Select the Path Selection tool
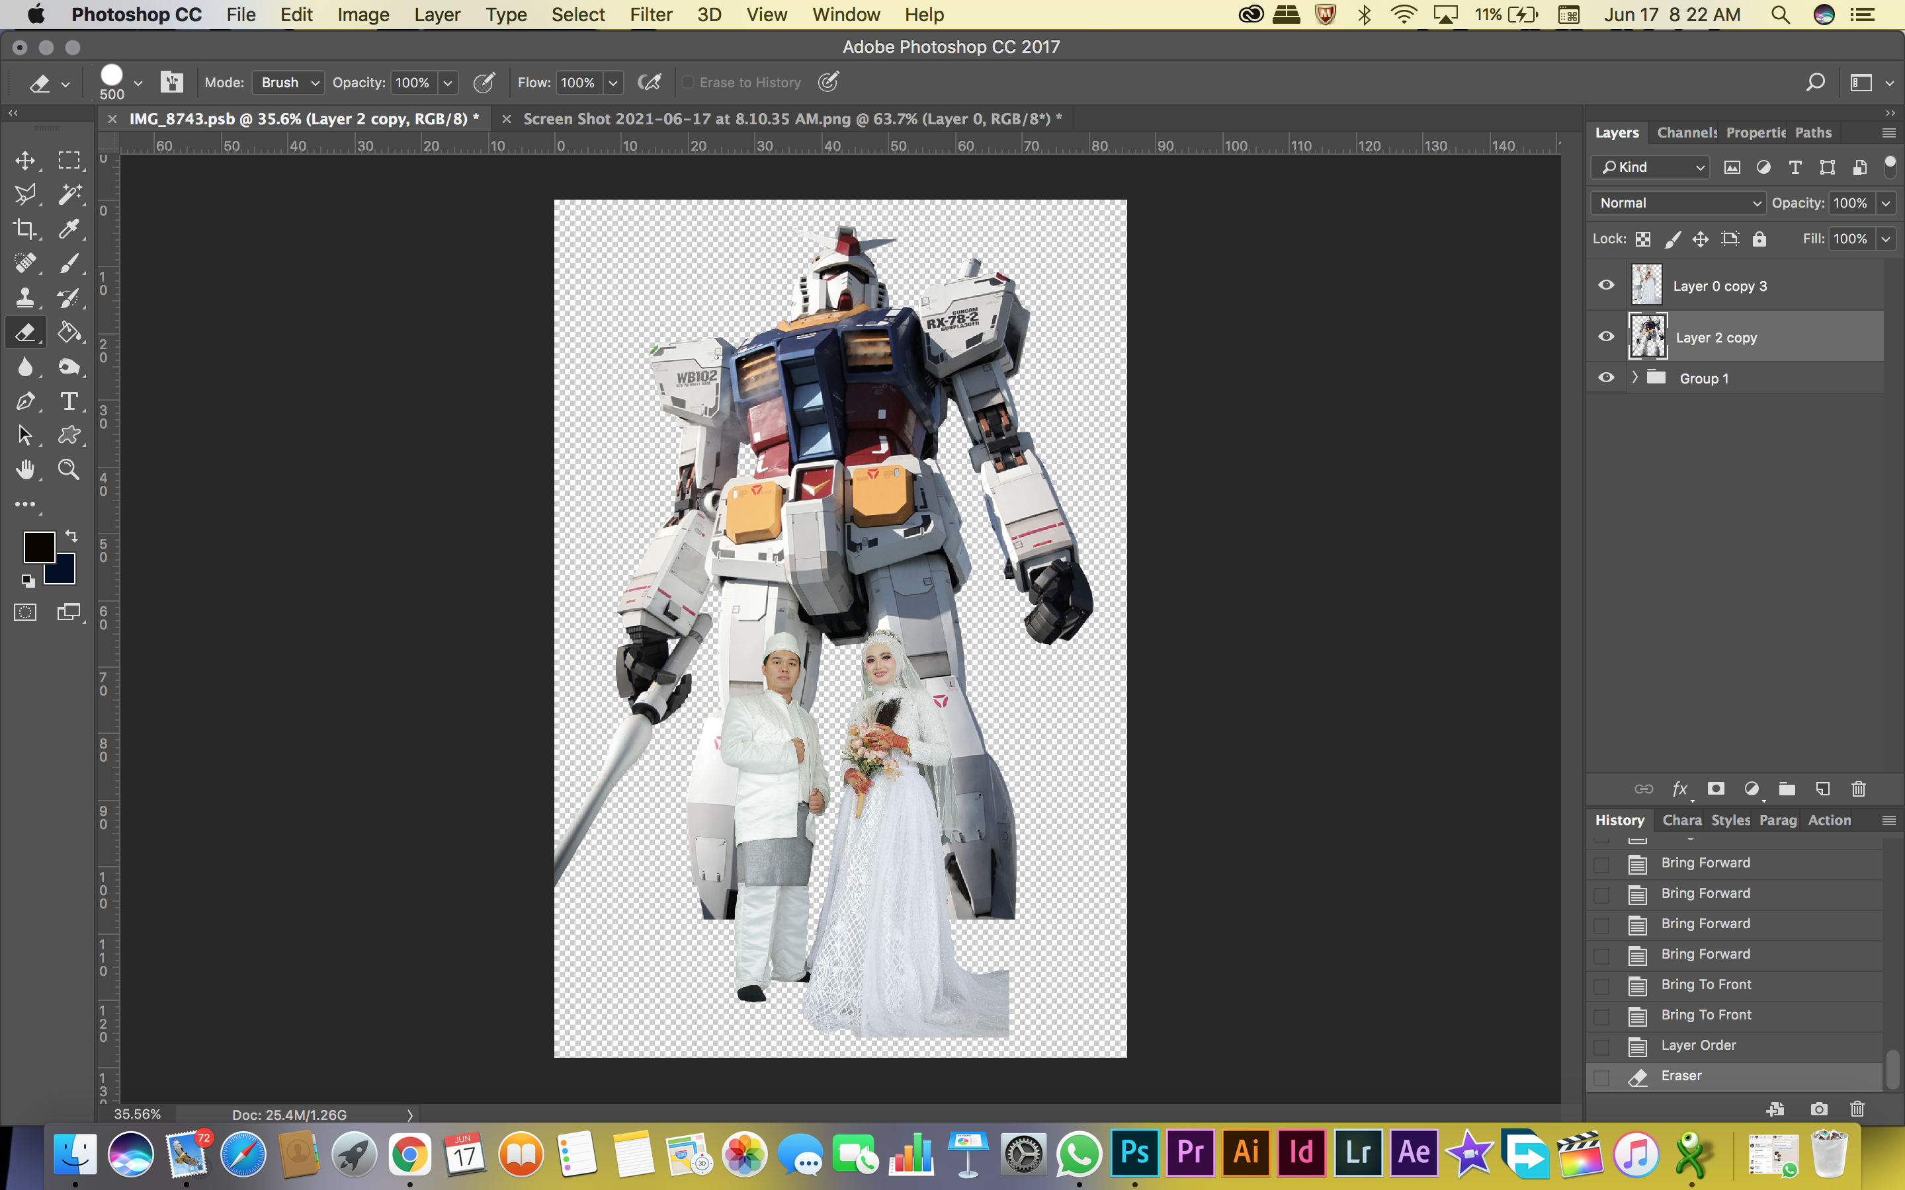The width and height of the screenshot is (1905, 1190). (x=25, y=435)
